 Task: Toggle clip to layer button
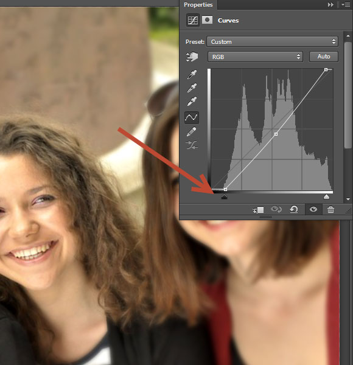click(258, 210)
